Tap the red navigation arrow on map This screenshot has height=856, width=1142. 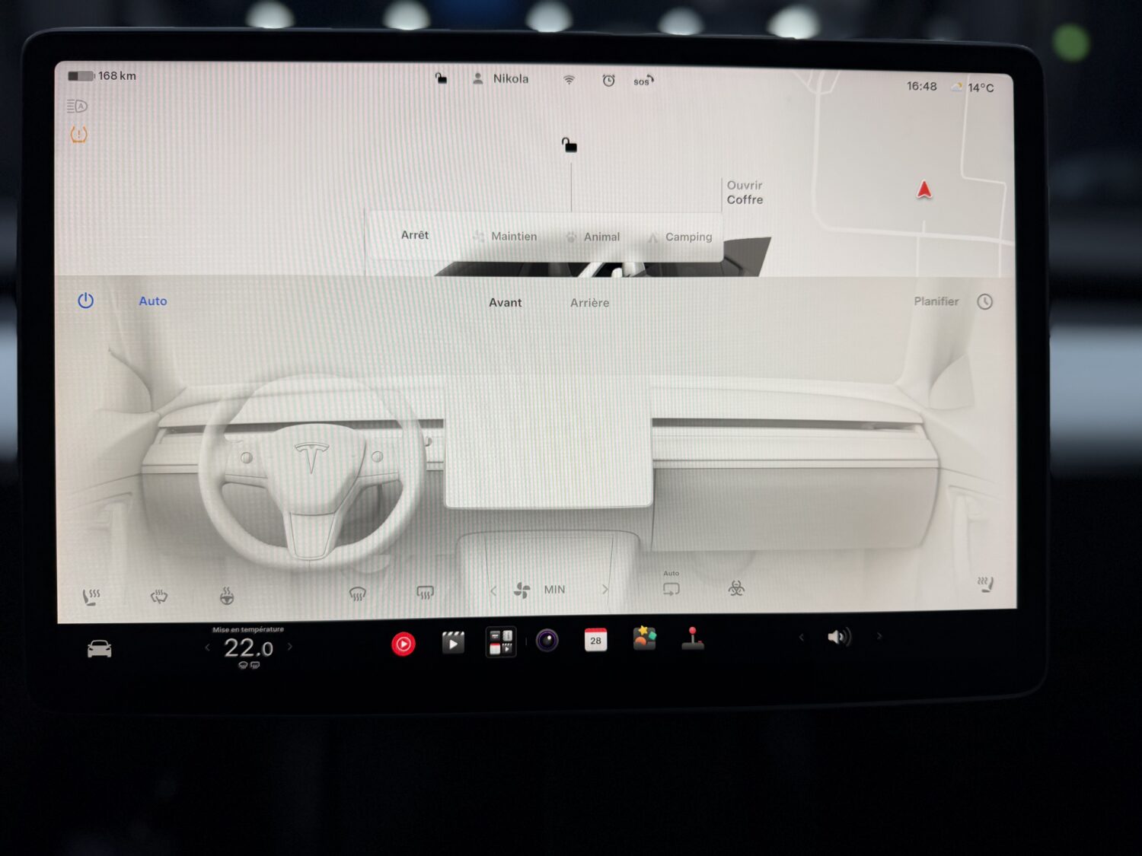924,189
